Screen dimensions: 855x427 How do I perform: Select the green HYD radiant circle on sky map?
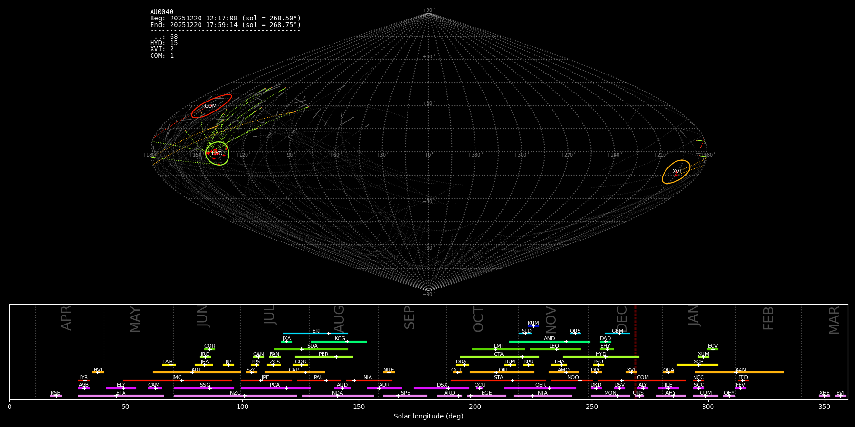click(217, 153)
